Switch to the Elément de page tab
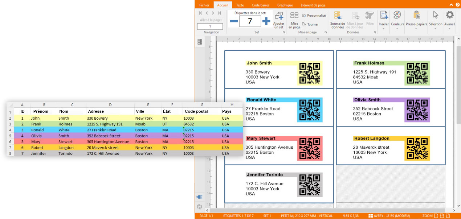The width and height of the screenshot is (461, 219). click(x=313, y=5)
